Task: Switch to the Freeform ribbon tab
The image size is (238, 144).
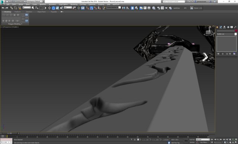Action: (17, 12)
